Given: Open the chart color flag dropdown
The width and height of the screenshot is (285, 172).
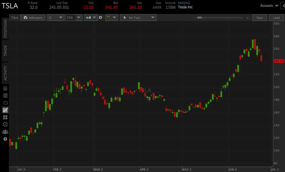Looking at the screenshot, I should pos(111,18).
